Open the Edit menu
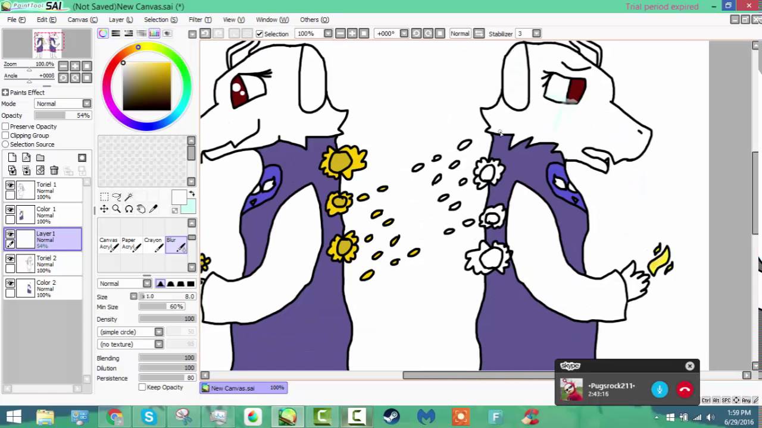 point(46,20)
